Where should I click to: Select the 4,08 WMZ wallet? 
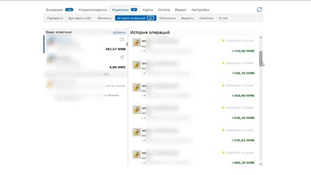[x=86, y=62]
